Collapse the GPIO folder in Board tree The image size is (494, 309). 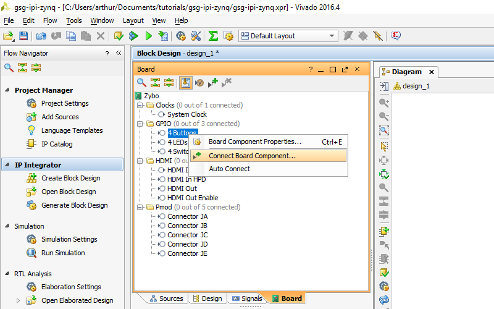(140, 124)
